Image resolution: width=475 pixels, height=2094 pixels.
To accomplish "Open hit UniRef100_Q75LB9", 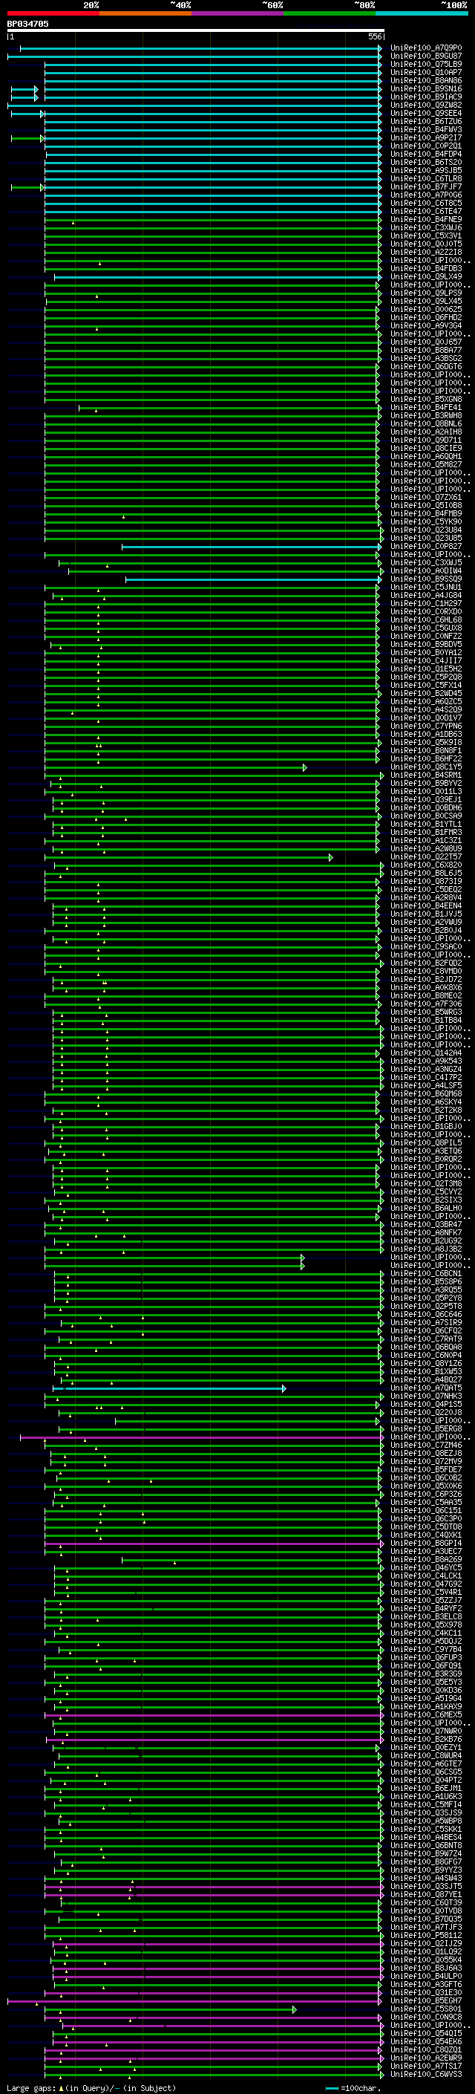I will (425, 64).
